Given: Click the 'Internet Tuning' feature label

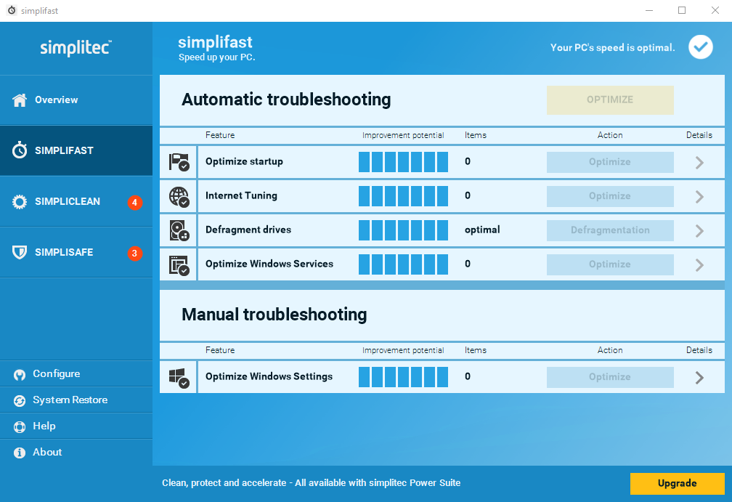Looking at the screenshot, I should (241, 195).
